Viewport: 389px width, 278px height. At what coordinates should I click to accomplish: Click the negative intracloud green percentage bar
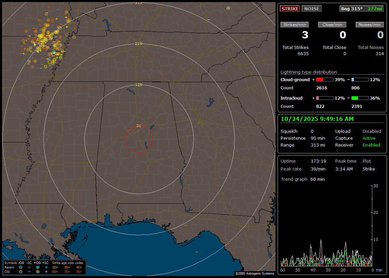(x=360, y=98)
